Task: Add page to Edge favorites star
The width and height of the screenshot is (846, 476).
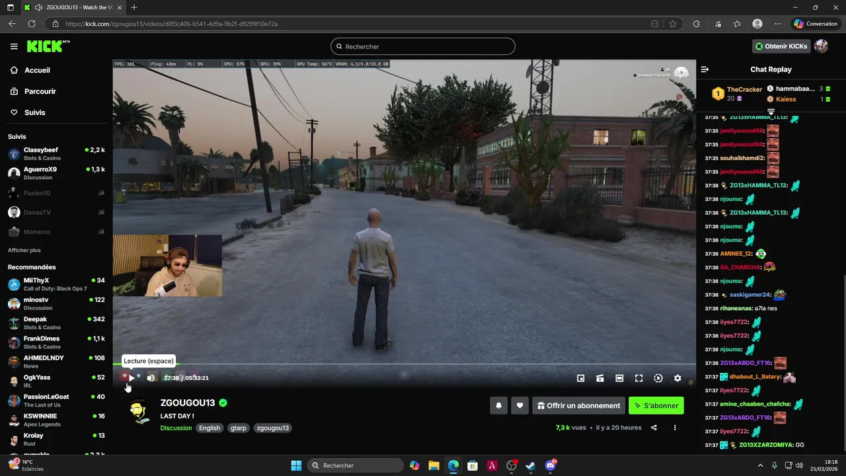Action: 673,24
